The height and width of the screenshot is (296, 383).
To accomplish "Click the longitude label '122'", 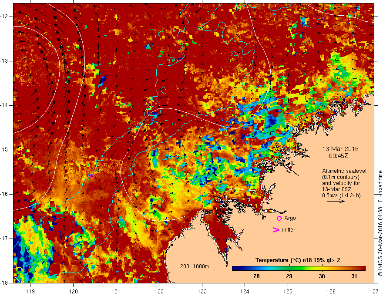I will (159, 291).
